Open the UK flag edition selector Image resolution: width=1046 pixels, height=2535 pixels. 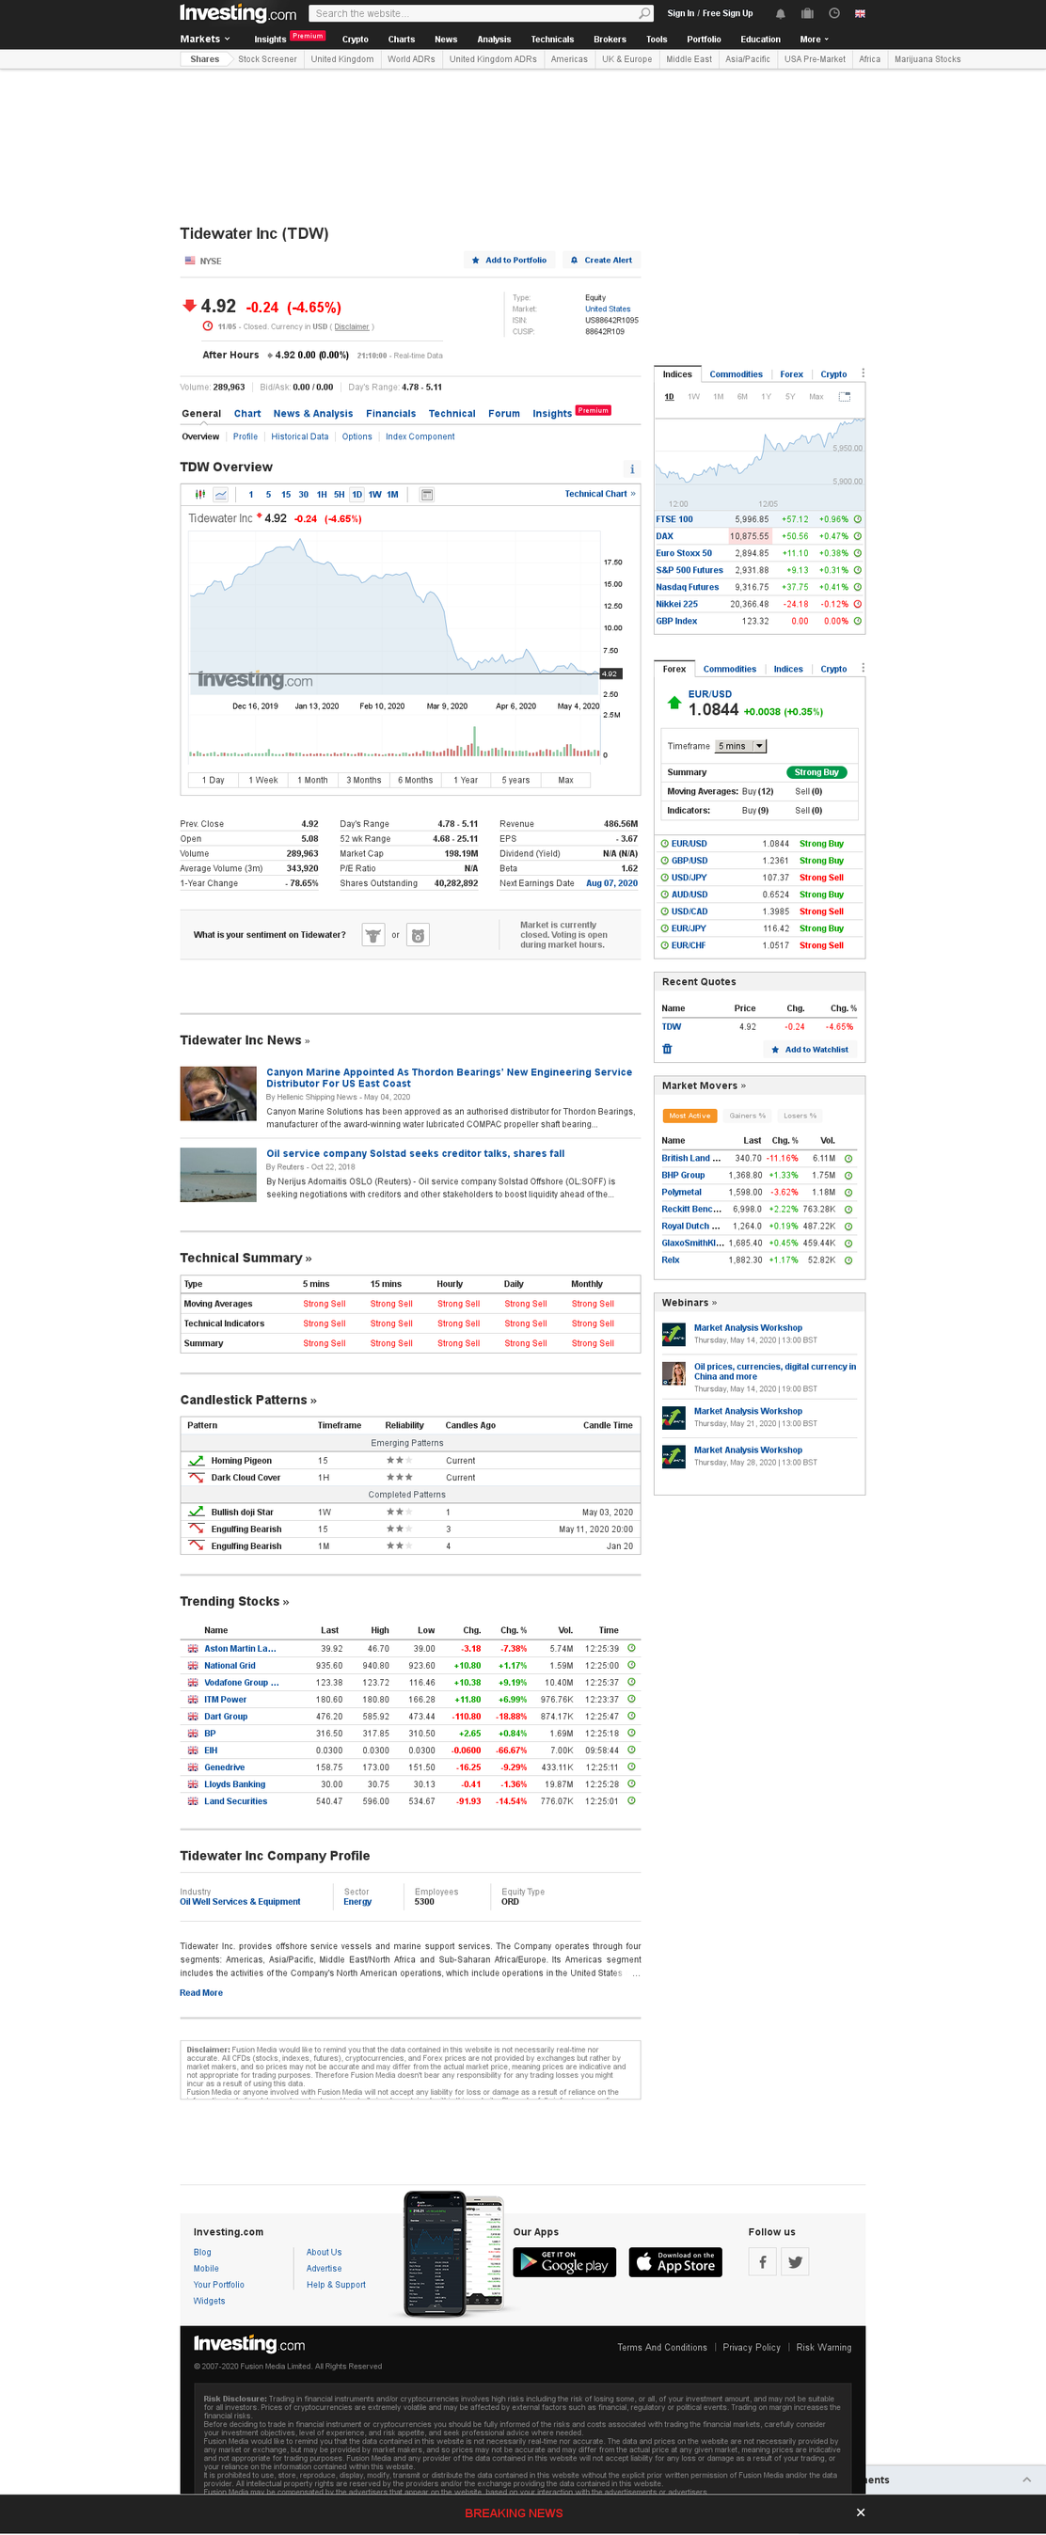coord(860,14)
